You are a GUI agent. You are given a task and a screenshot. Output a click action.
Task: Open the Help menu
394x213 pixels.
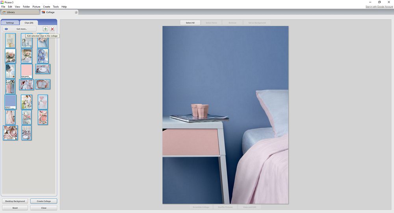pos(64,7)
